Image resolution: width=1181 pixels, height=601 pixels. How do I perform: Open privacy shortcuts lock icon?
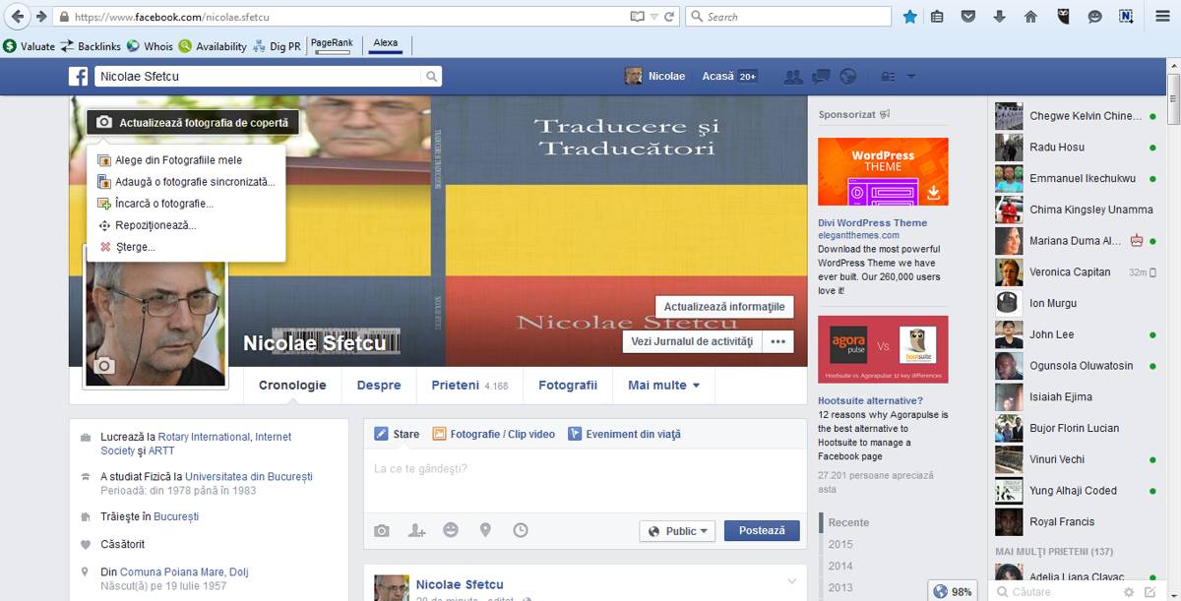(888, 77)
